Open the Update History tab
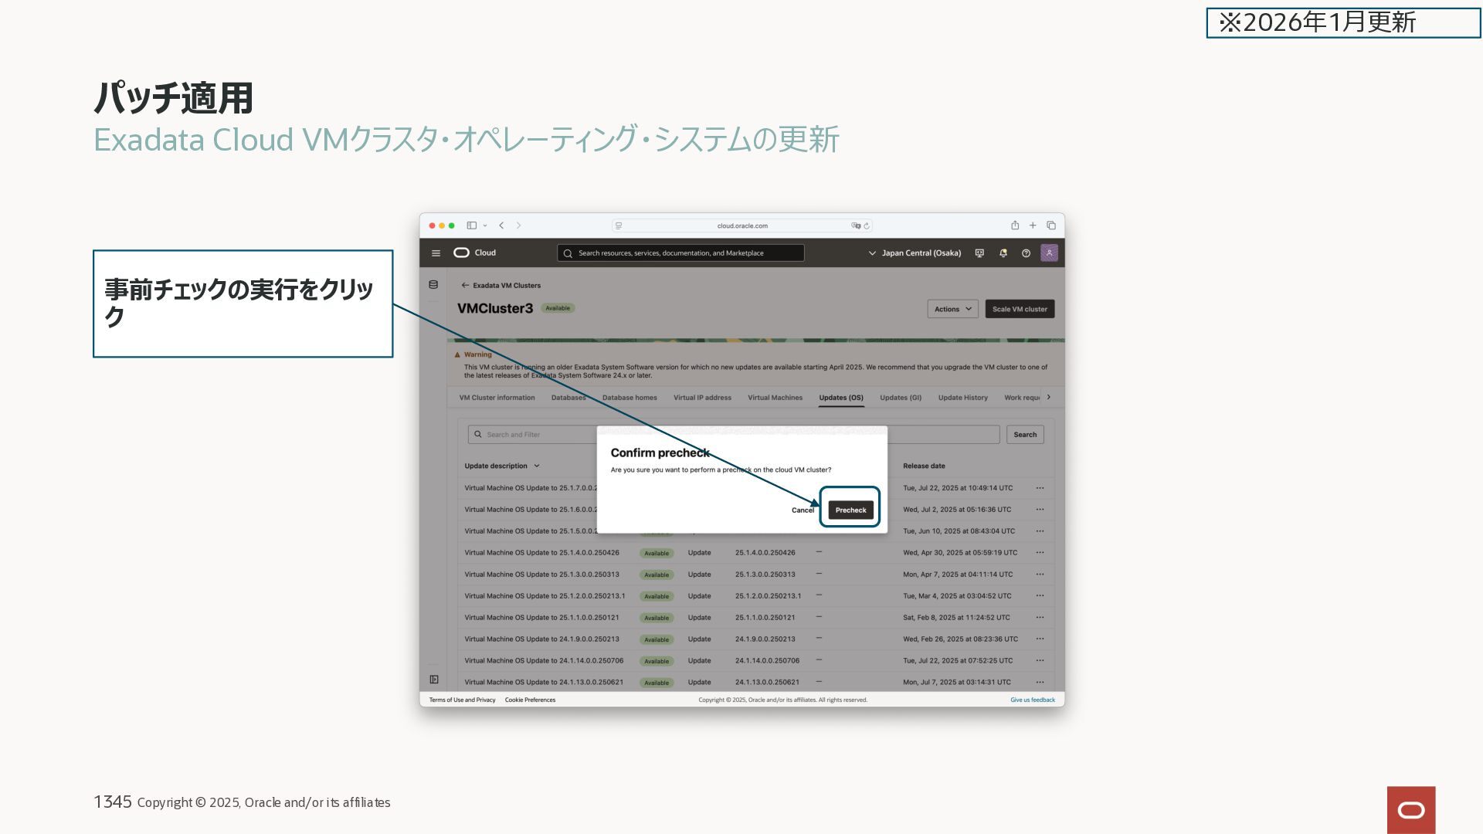Screen dimensions: 1483x834 tap(962, 398)
